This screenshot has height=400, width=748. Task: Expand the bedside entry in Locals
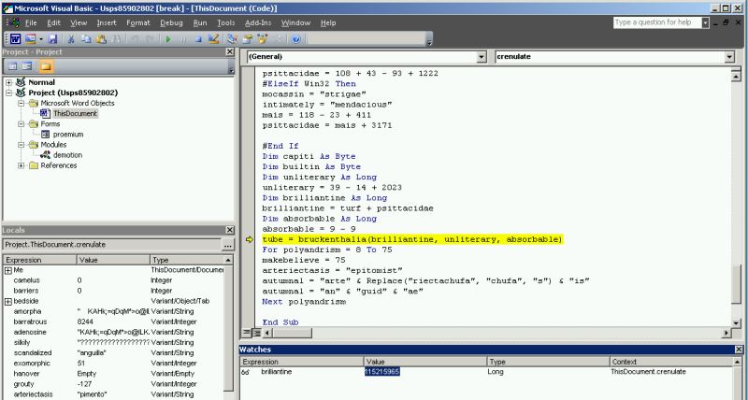pyautogui.click(x=8, y=301)
